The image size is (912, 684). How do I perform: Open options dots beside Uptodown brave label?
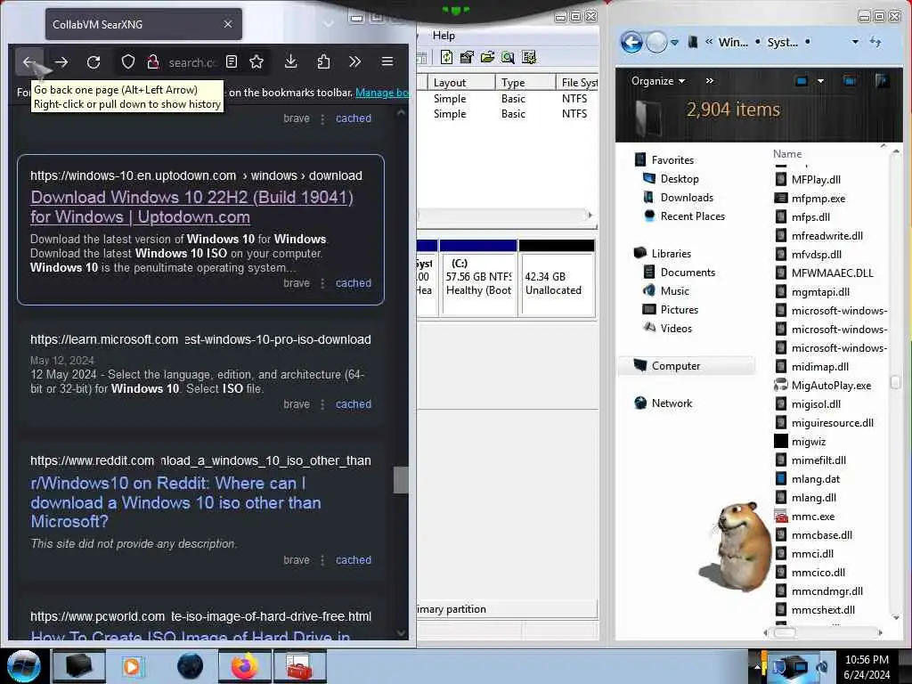322,283
